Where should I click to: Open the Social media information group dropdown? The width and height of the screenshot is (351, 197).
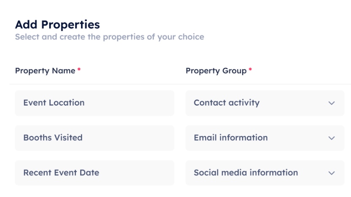coord(265,173)
